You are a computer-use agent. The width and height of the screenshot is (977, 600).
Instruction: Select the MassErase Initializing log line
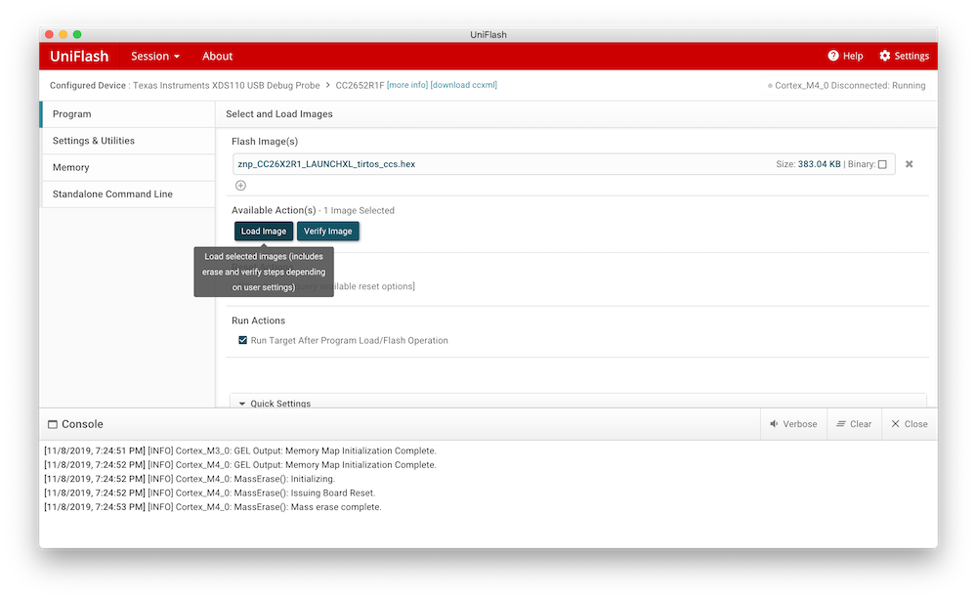coord(190,479)
